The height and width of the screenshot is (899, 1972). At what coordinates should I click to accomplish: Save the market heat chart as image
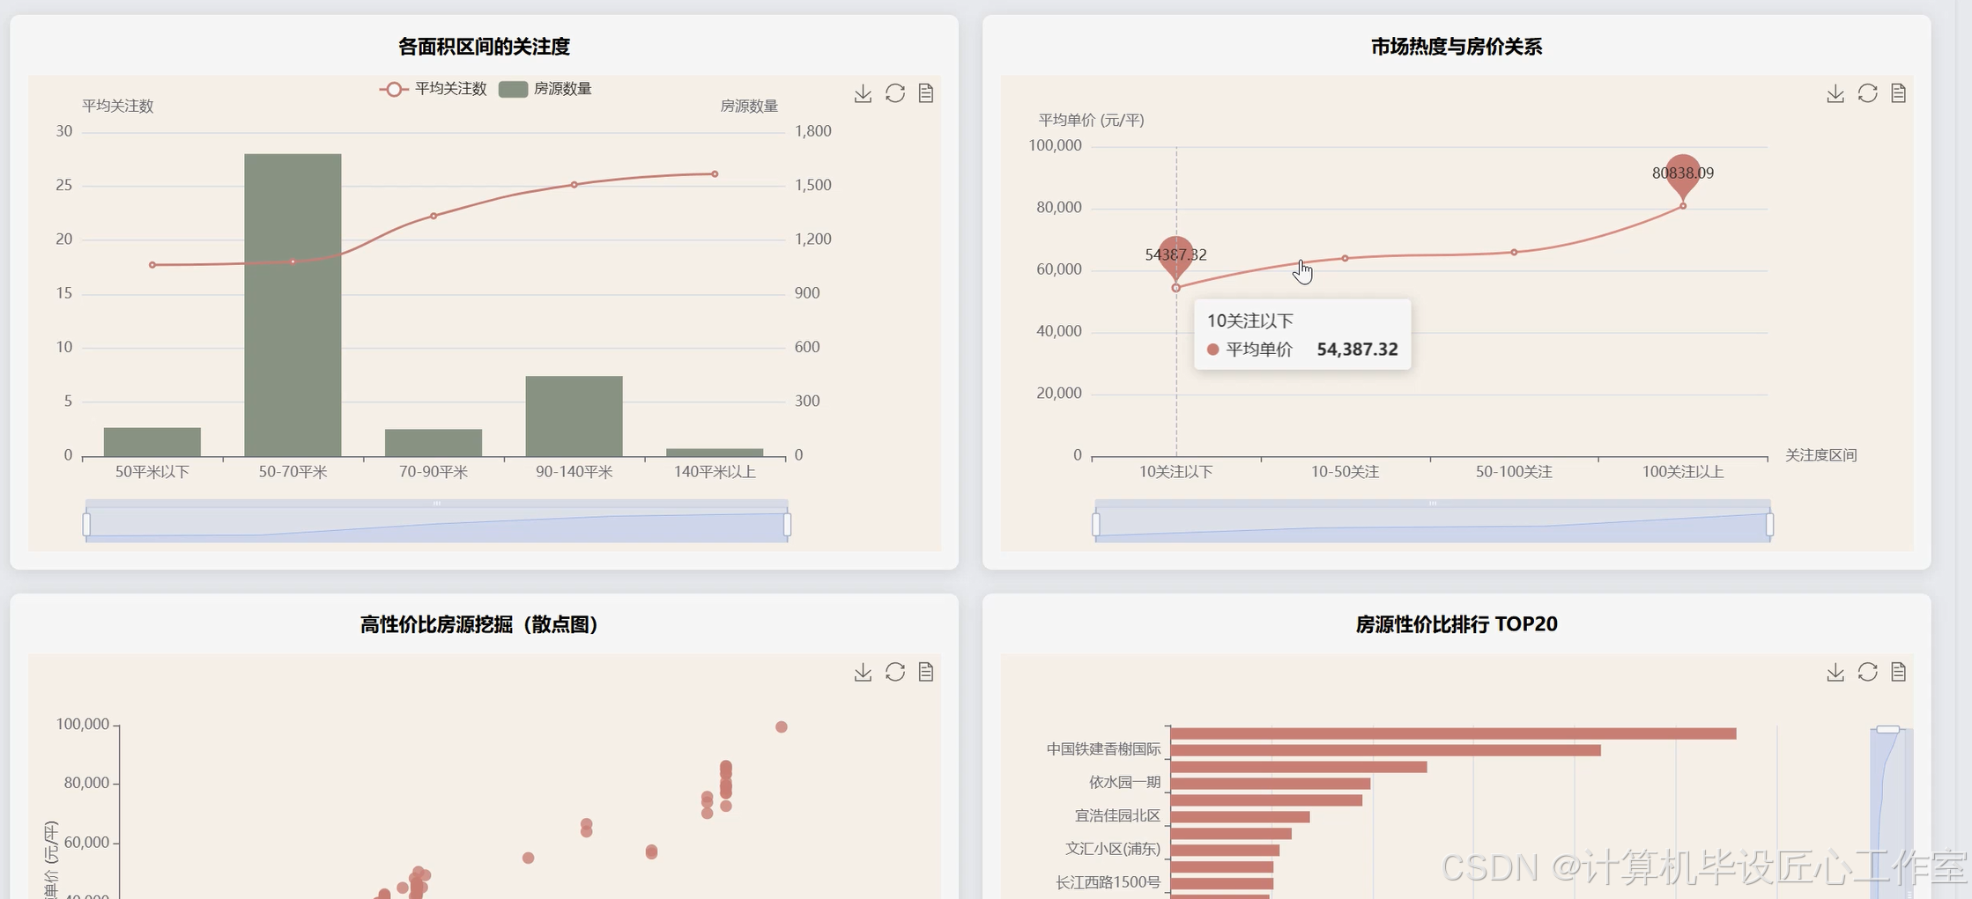click(x=1835, y=93)
